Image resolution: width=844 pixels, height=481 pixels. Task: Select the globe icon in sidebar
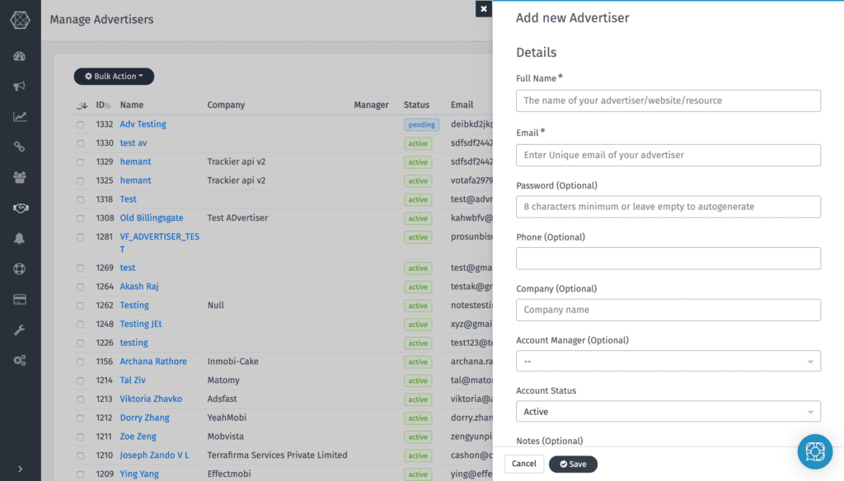pyautogui.click(x=20, y=269)
